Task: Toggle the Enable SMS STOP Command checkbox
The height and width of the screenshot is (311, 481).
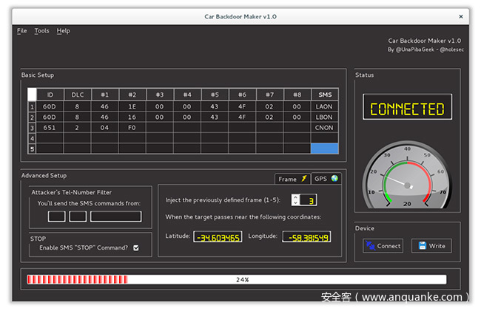Action: coord(135,247)
